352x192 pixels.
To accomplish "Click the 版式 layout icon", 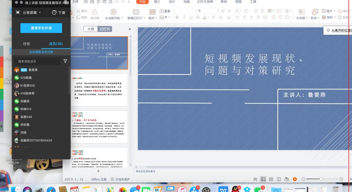I will pyautogui.click(x=152, y=12).
